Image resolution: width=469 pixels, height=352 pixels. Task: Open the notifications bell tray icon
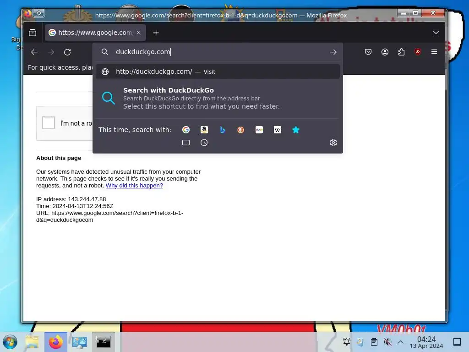coord(347,342)
